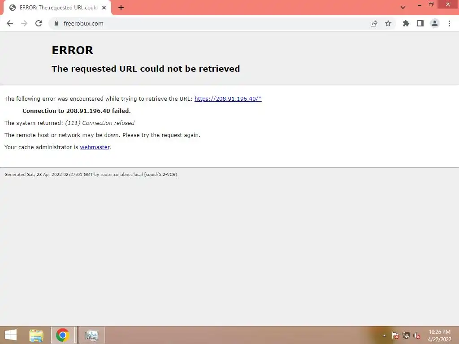This screenshot has height=344, width=459.
Task: Share this page using the share icon
Action: [374, 23]
